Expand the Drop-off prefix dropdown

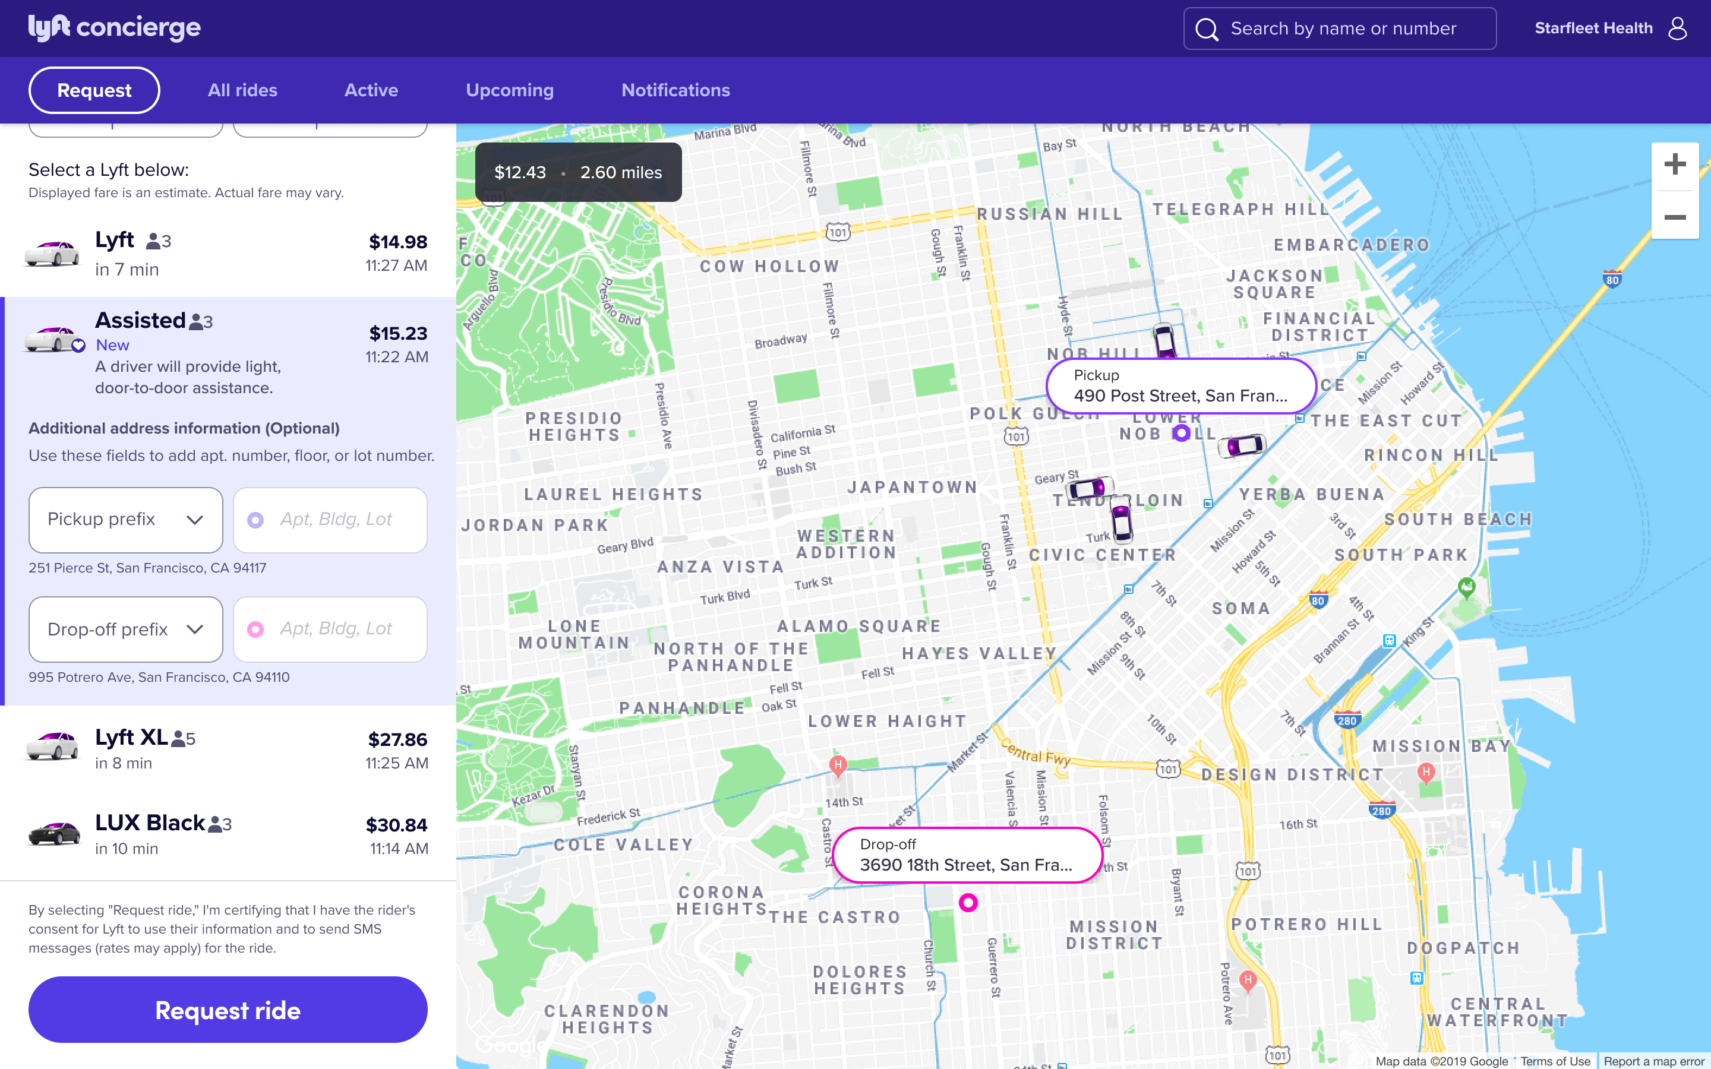[x=125, y=630]
